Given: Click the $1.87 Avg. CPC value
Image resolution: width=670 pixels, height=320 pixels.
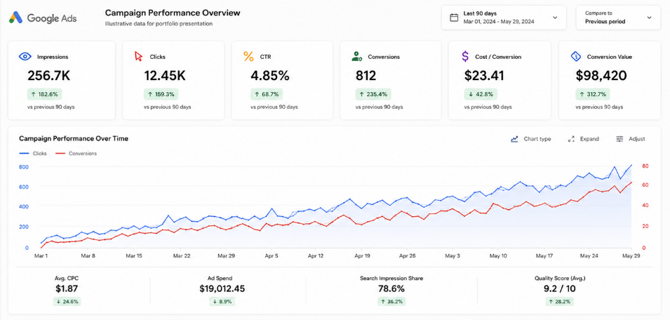Looking at the screenshot, I should click(x=67, y=288).
